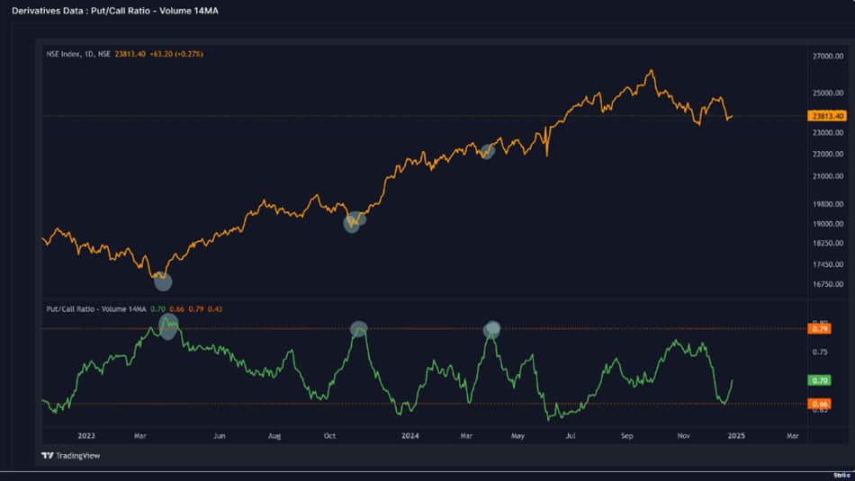Screen dimensions: 855x481
Task: Click the 2024 label on time axis
Action: [x=410, y=436]
